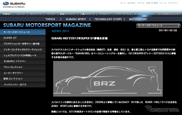Open ニュルブルクリンク24時間レース in the sidebar
Image resolution: width=182 pixels, height=115 pixels.
click(23, 56)
